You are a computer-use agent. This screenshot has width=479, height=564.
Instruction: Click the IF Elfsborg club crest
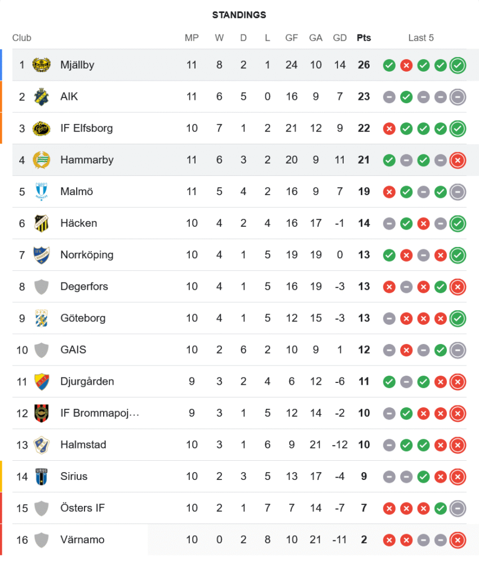tap(41, 128)
